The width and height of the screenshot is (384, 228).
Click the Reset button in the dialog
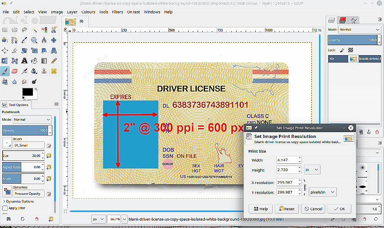point(287,209)
